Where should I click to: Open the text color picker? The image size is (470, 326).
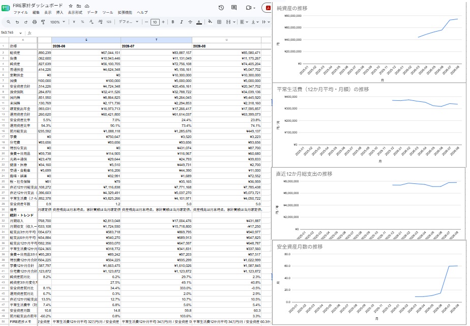pos(199,22)
